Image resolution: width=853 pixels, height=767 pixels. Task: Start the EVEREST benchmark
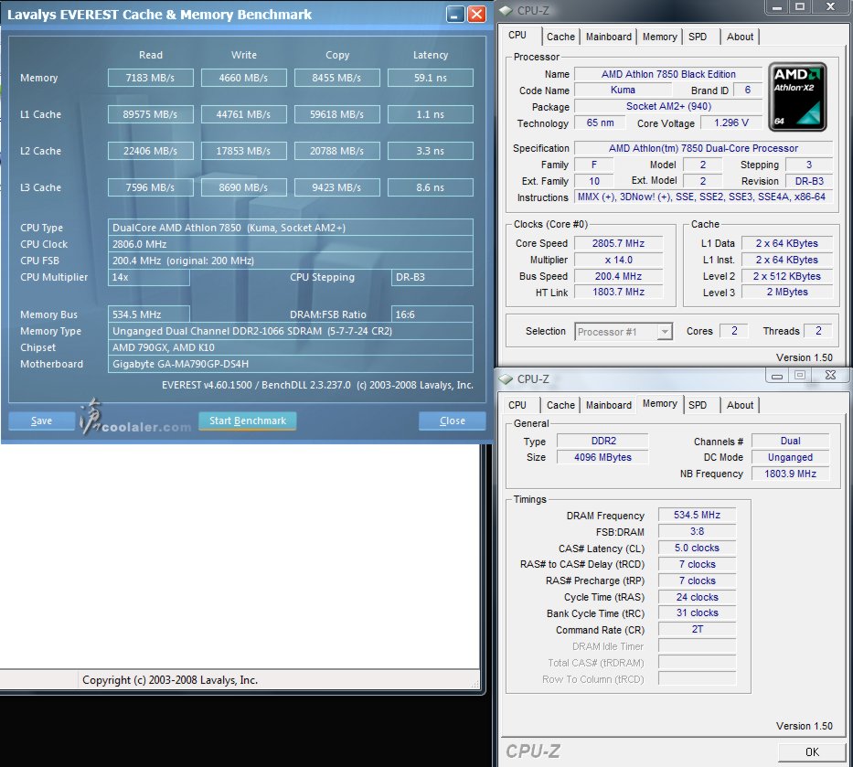(248, 421)
